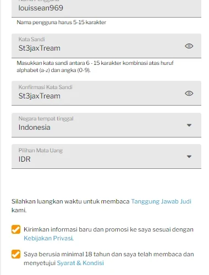
Task: Click the Konfirmasi Kata Sandi field label
Action: pos(45,87)
